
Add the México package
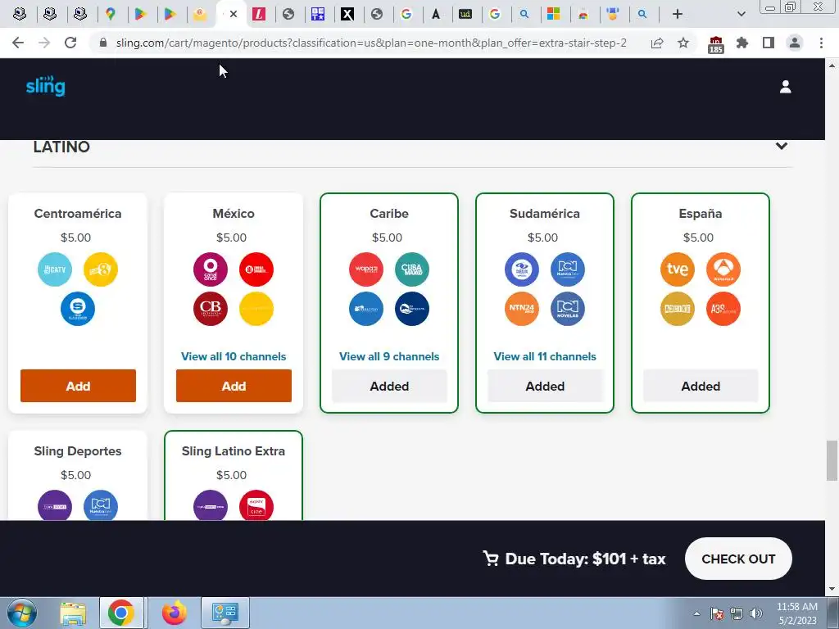(234, 386)
